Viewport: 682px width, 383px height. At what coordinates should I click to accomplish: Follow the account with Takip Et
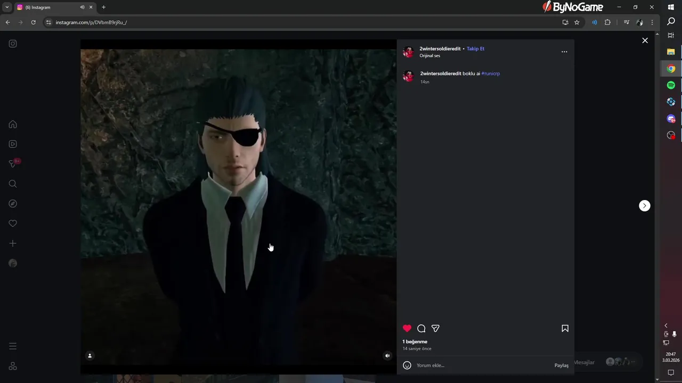click(475, 48)
